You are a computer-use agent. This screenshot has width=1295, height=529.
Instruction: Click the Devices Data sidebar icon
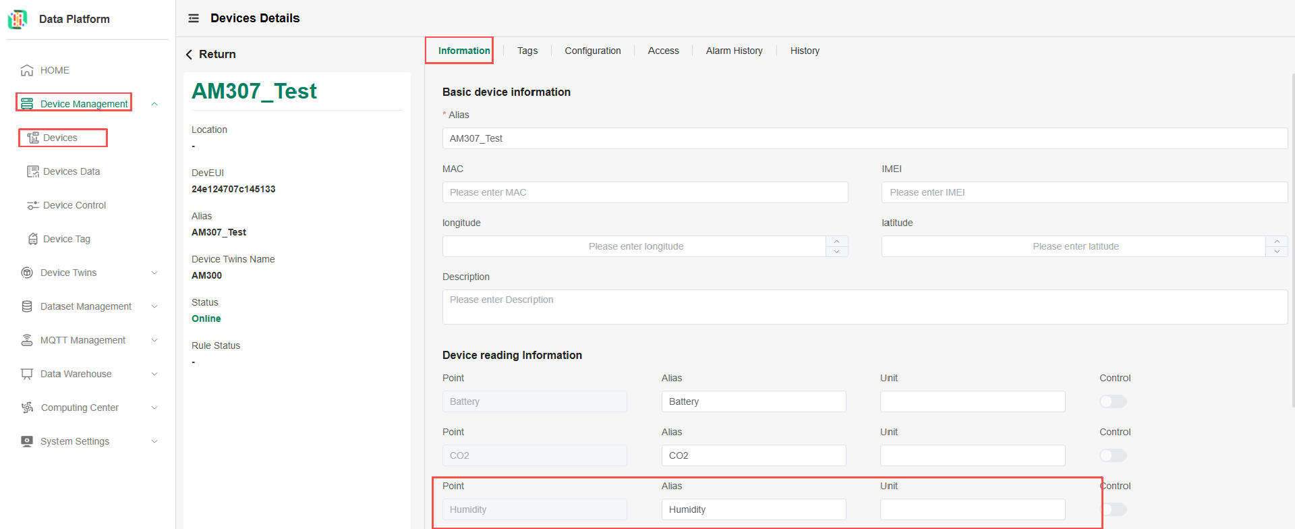pyautogui.click(x=32, y=171)
